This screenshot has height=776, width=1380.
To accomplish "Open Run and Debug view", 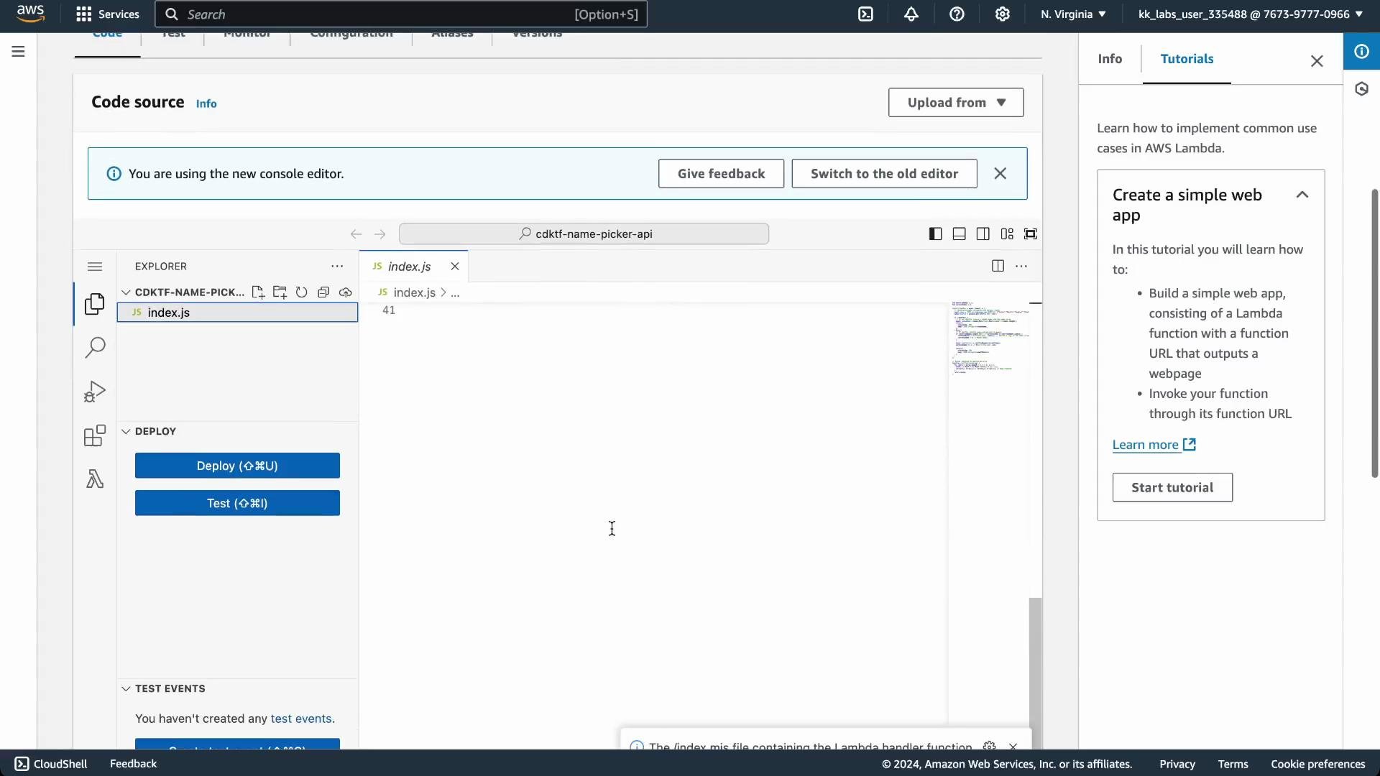I will tap(95, 392).
